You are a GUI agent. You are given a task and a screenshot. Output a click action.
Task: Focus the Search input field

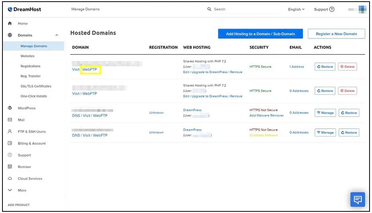click(x=244, y=9)
